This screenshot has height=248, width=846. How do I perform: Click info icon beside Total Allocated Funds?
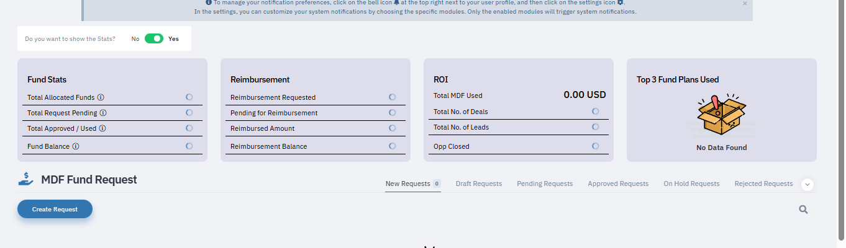(x=101, y=97)
